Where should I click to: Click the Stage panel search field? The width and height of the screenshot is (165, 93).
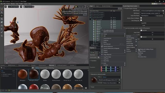(x=104, y=9)
